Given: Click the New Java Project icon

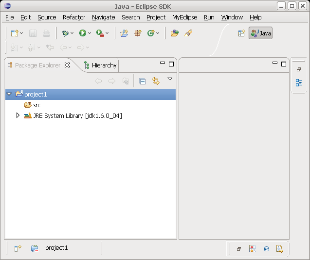Looking at the screenshot, I should click(x=125, y=33).
